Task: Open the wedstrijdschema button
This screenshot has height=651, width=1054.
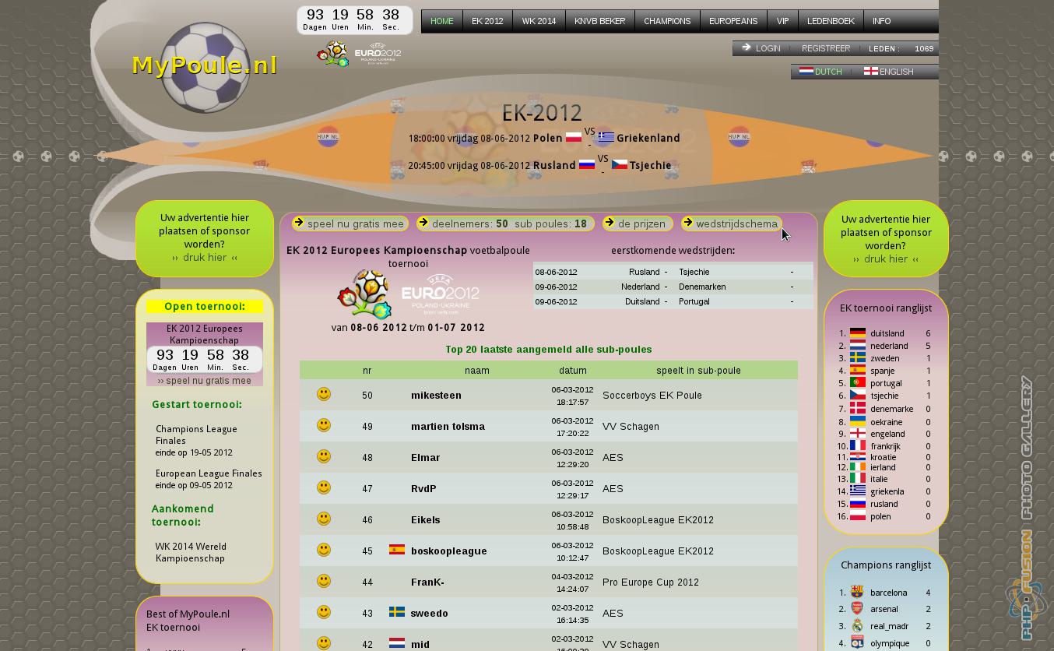Action: tap(736, 224)
